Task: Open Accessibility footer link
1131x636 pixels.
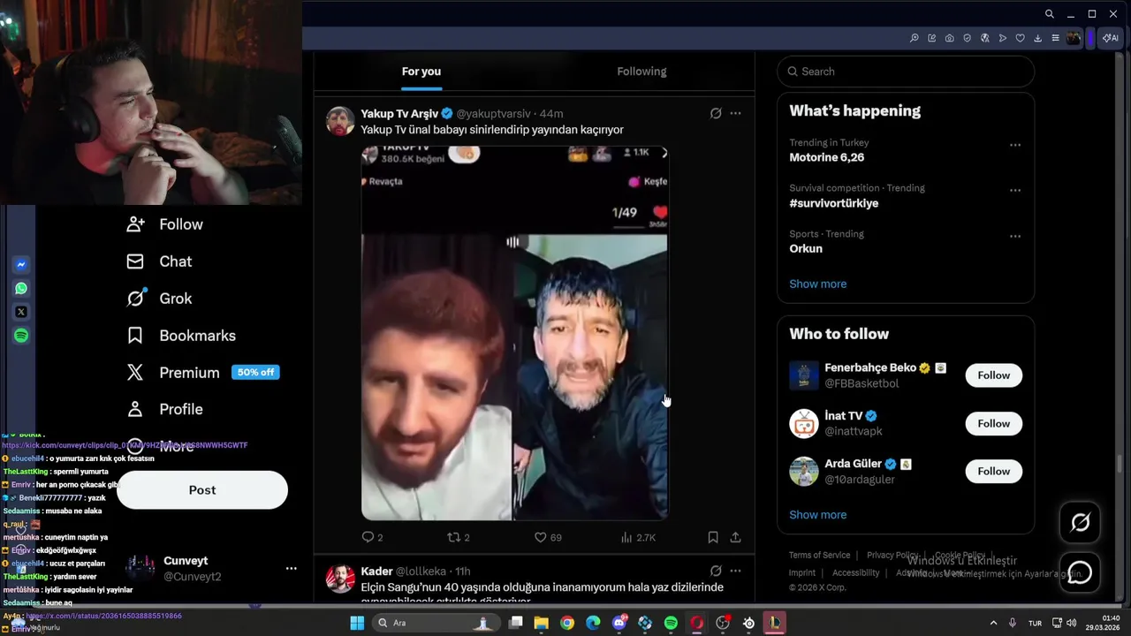Action: 856,572
